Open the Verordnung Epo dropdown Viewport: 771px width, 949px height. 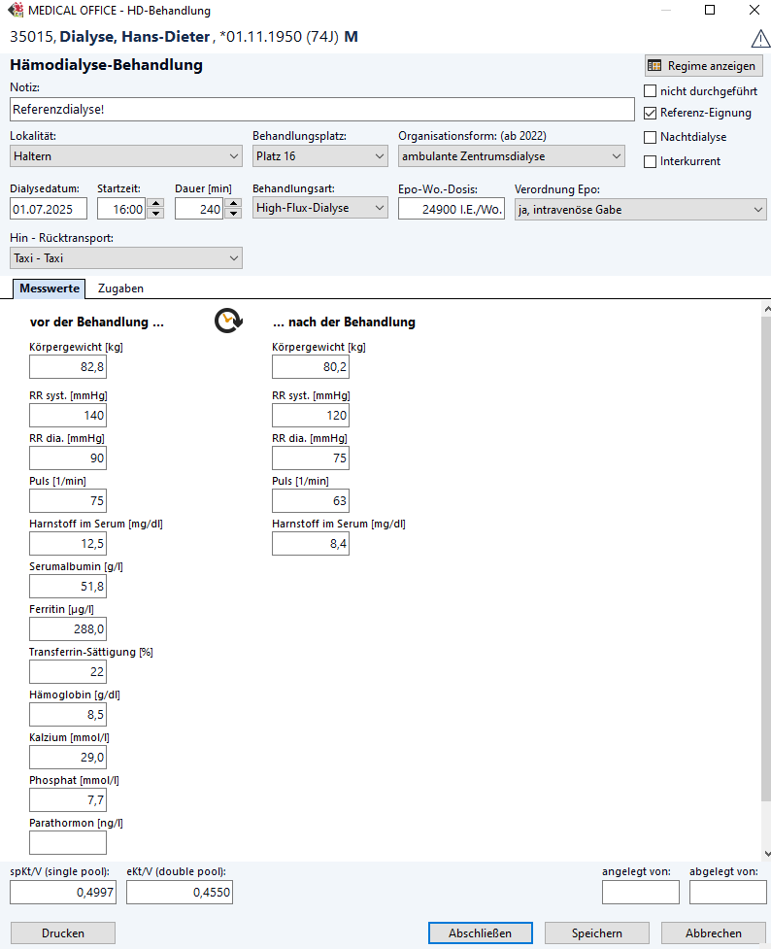[x=640, y=210]
